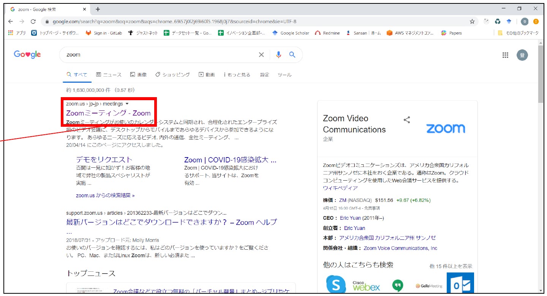
Task: Open Chrome profile avatar in toolbar
Action: point(525,22)
